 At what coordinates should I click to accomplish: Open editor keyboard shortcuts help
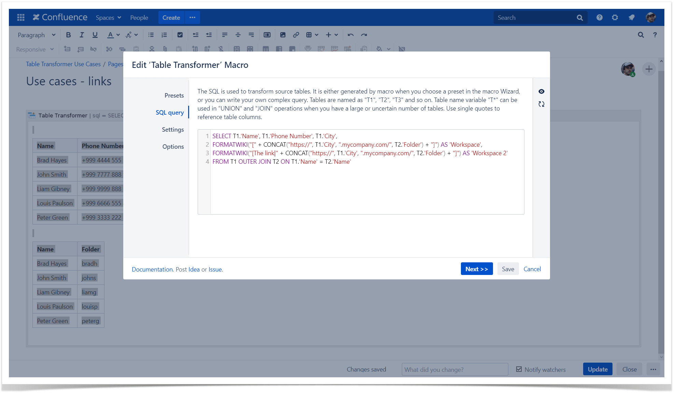655,35
